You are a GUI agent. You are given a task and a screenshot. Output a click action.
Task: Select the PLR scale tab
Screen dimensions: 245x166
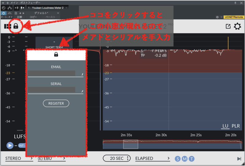(x=236, y=126)
